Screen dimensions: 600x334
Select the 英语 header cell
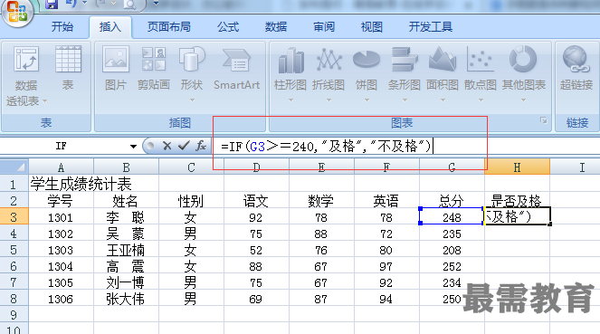click(386, 200)
